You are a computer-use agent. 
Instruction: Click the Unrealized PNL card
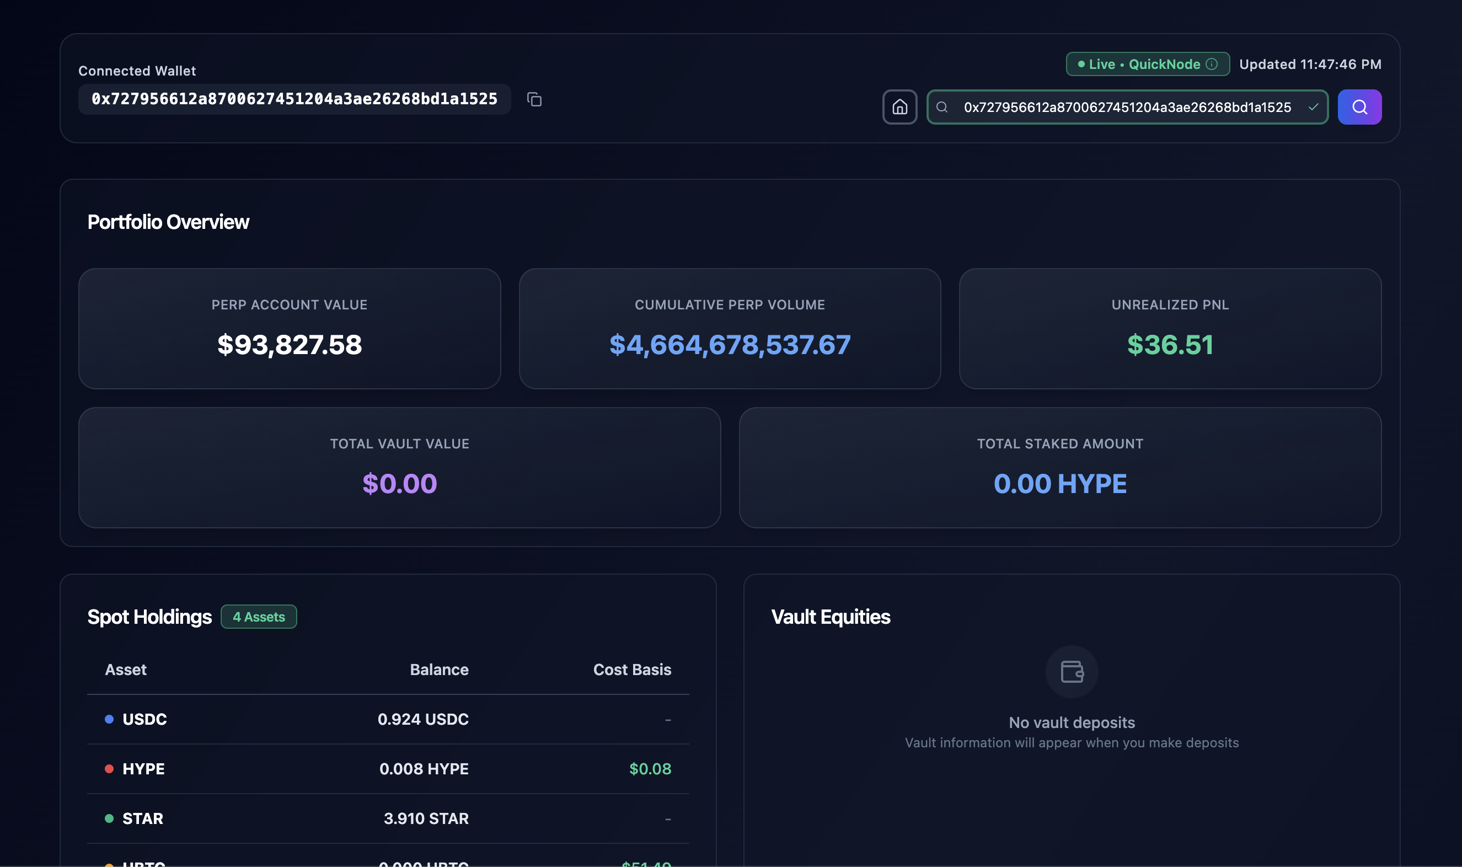coord(1169,328)
